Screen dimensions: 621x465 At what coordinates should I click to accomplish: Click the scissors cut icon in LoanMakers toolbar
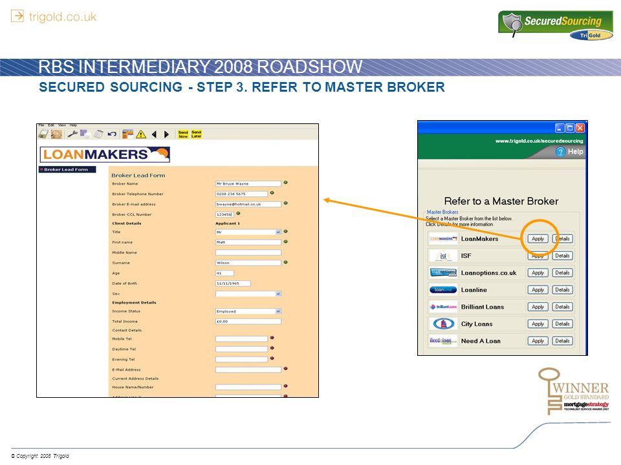coord(72,134)
